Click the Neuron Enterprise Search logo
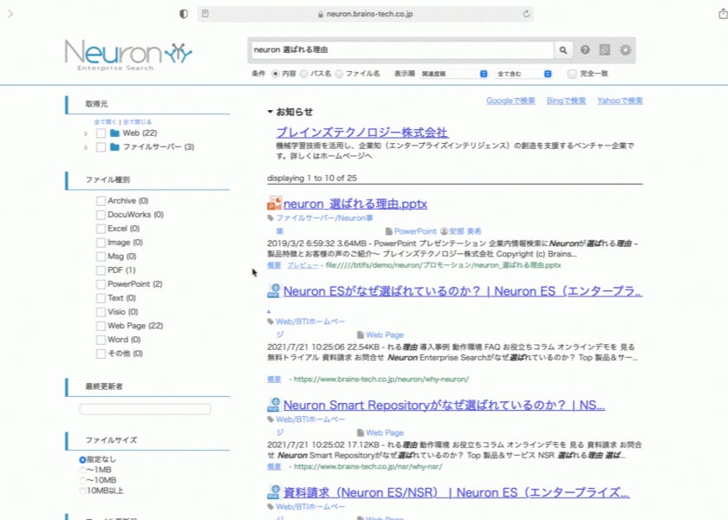Viewport: 728px width, 520px height. pos(128,55)
